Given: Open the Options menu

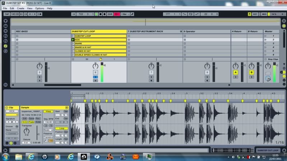Looking at the screenshot, I should pyautogui.click(x=40, y=8).
